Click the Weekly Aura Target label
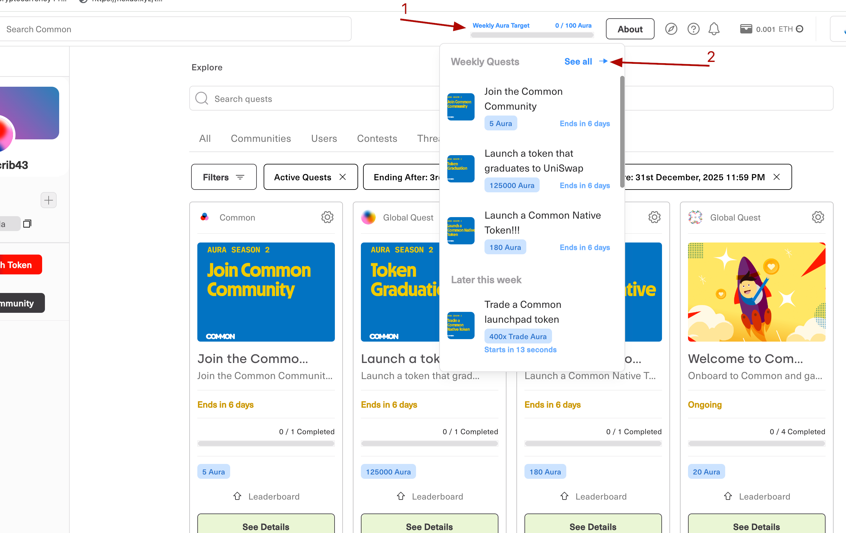Screen dimensions: 846x533 click(x=501, y=25)
